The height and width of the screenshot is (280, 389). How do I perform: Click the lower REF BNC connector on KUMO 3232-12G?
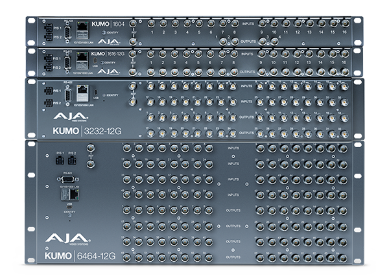pos(133,102)
